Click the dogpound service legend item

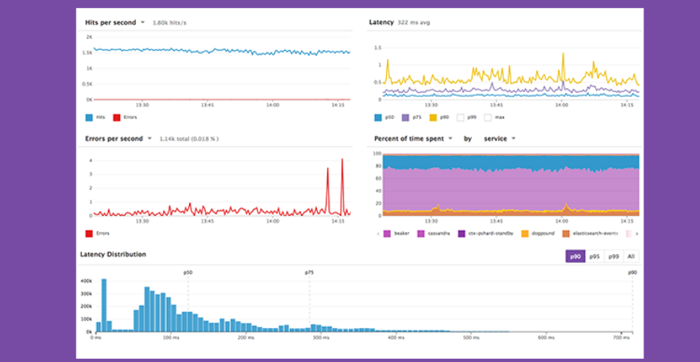pos(525,234)
